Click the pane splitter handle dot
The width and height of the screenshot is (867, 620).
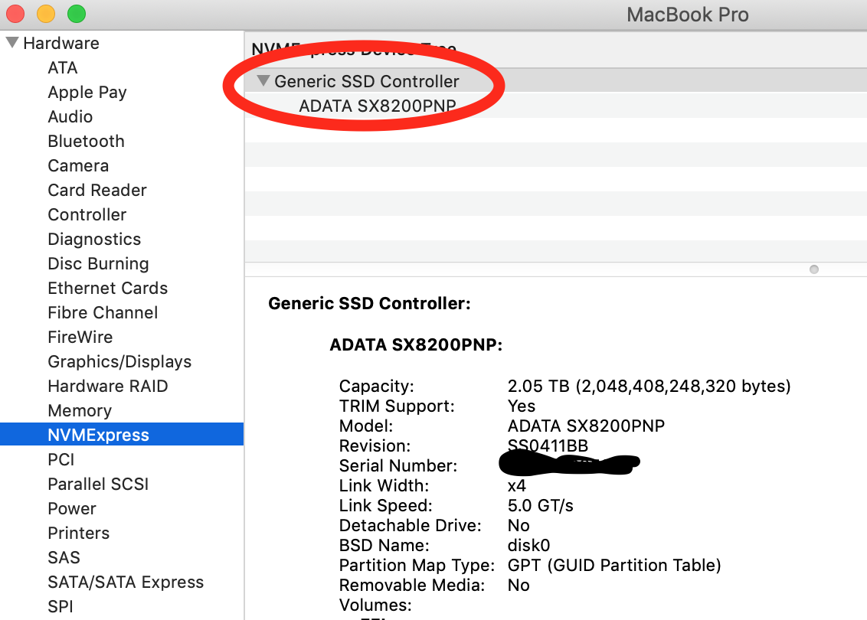click(814, 269)
